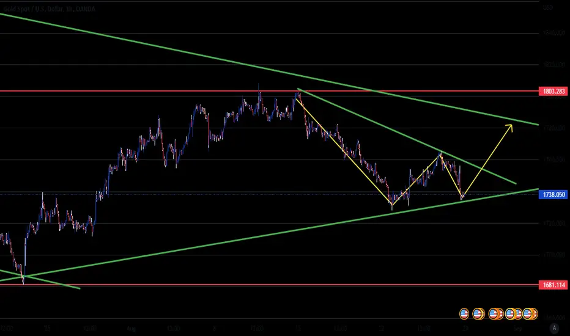Select the yellow upward arrow drawing
This screenshot has width=570, height=336.
[x=487, y=161]
